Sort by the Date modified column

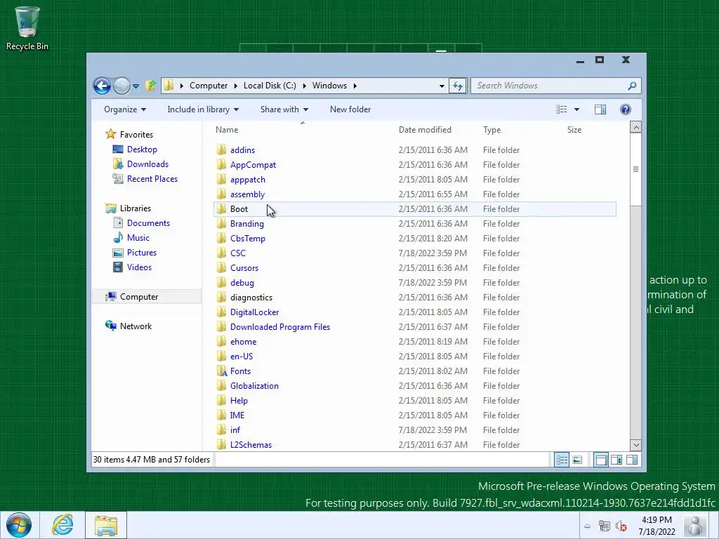tap(425, 130)
